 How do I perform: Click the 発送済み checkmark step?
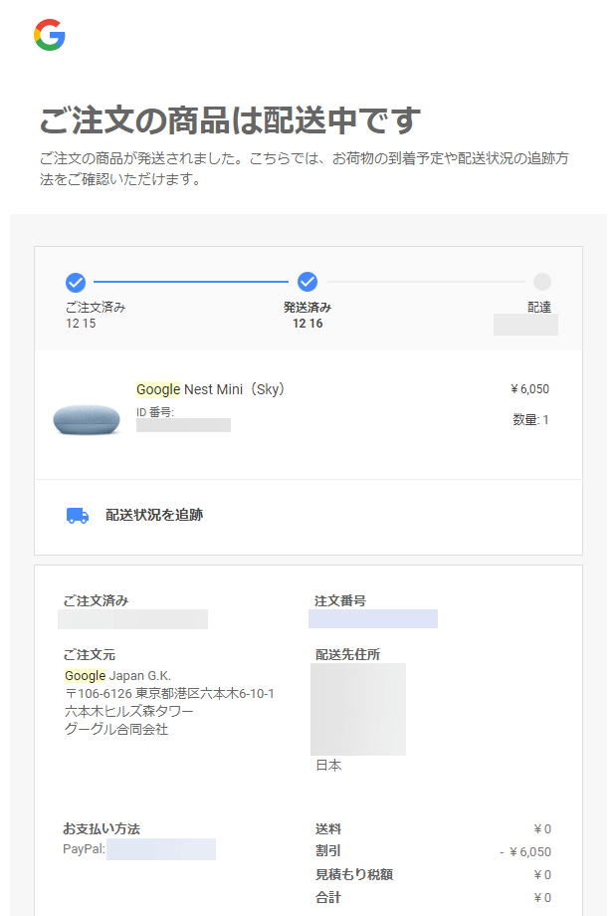[x=307, y=282]
